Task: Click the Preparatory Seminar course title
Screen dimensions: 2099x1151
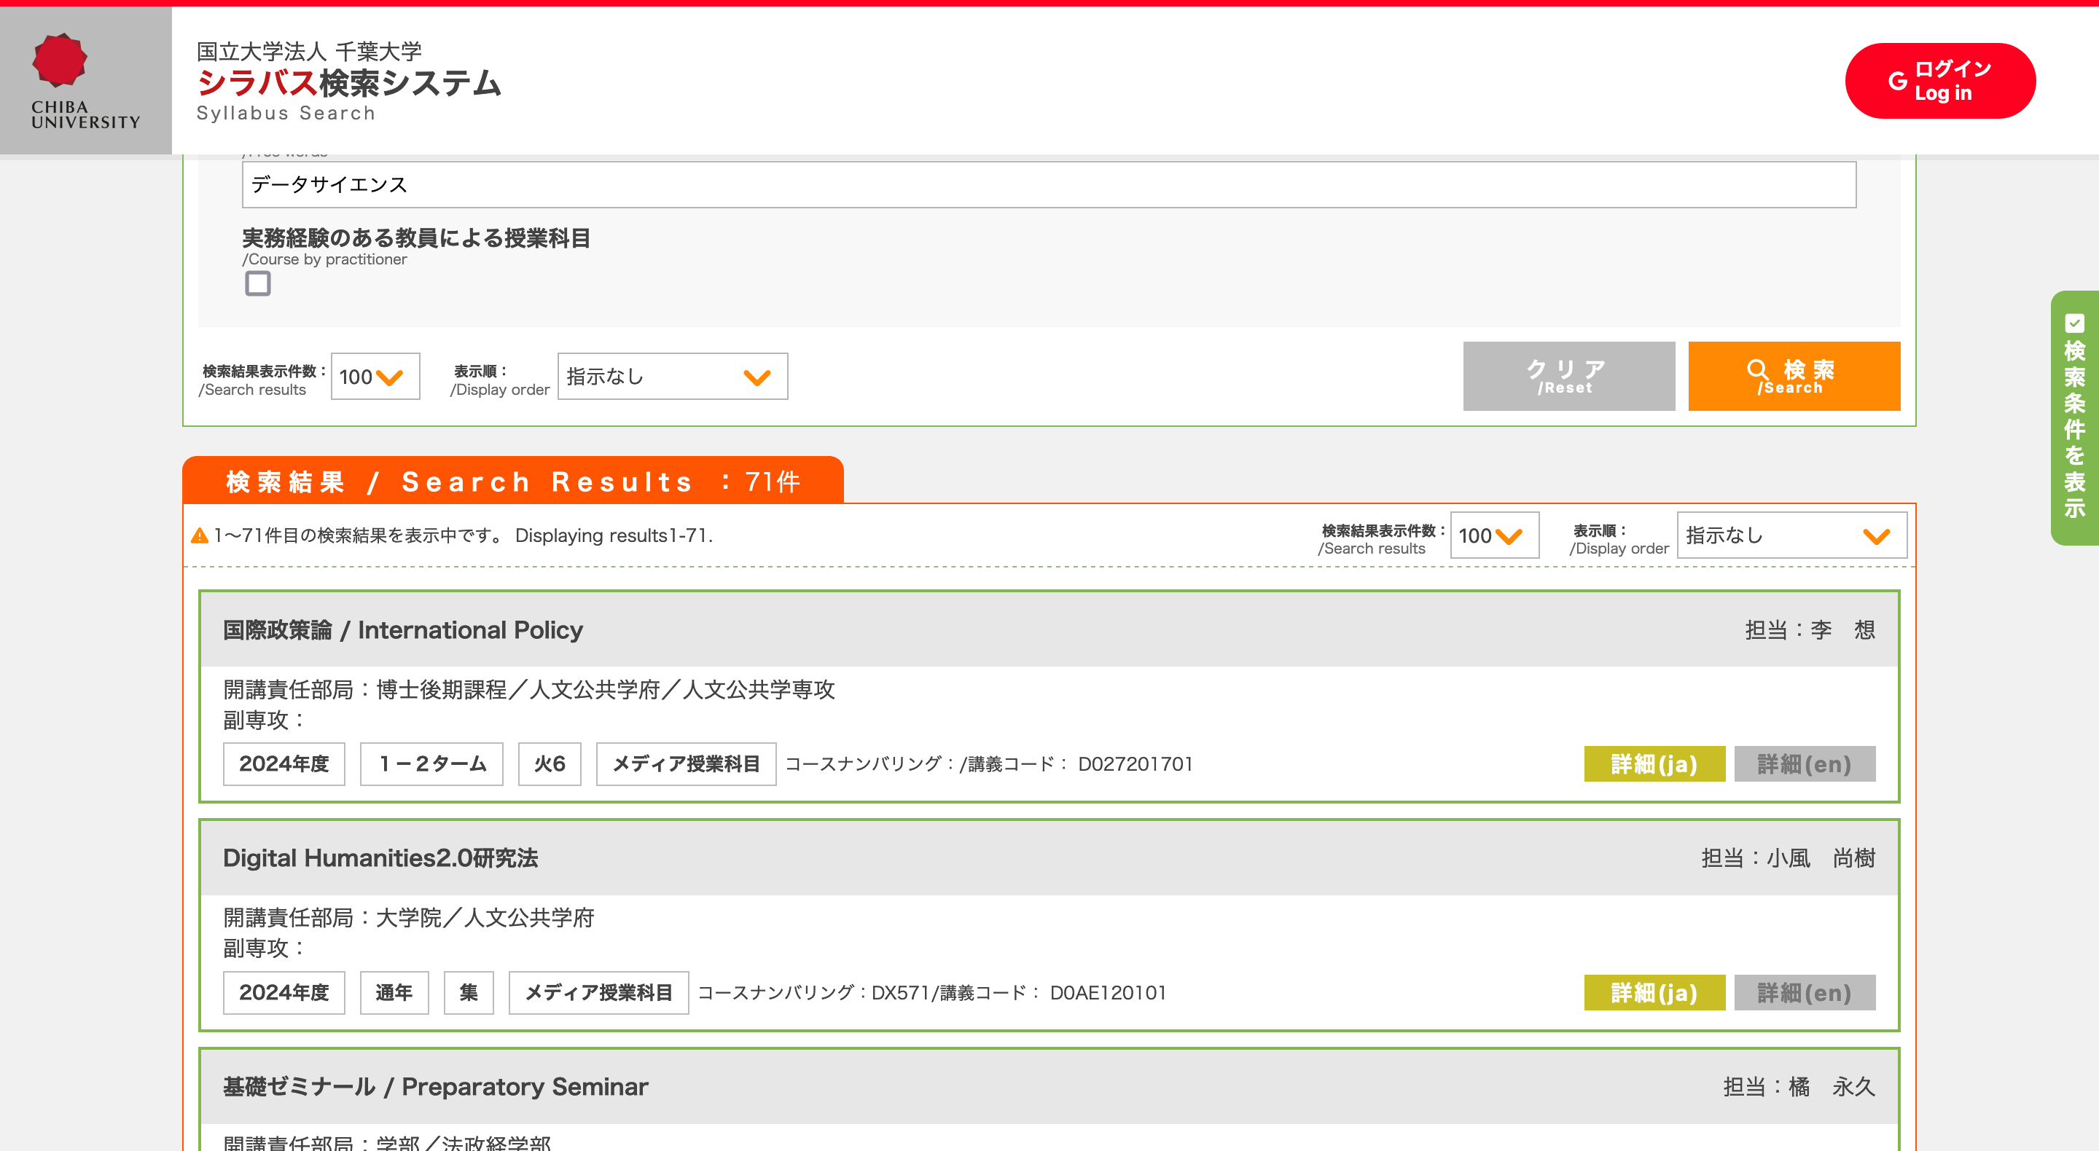Action: click(435, 1087)
